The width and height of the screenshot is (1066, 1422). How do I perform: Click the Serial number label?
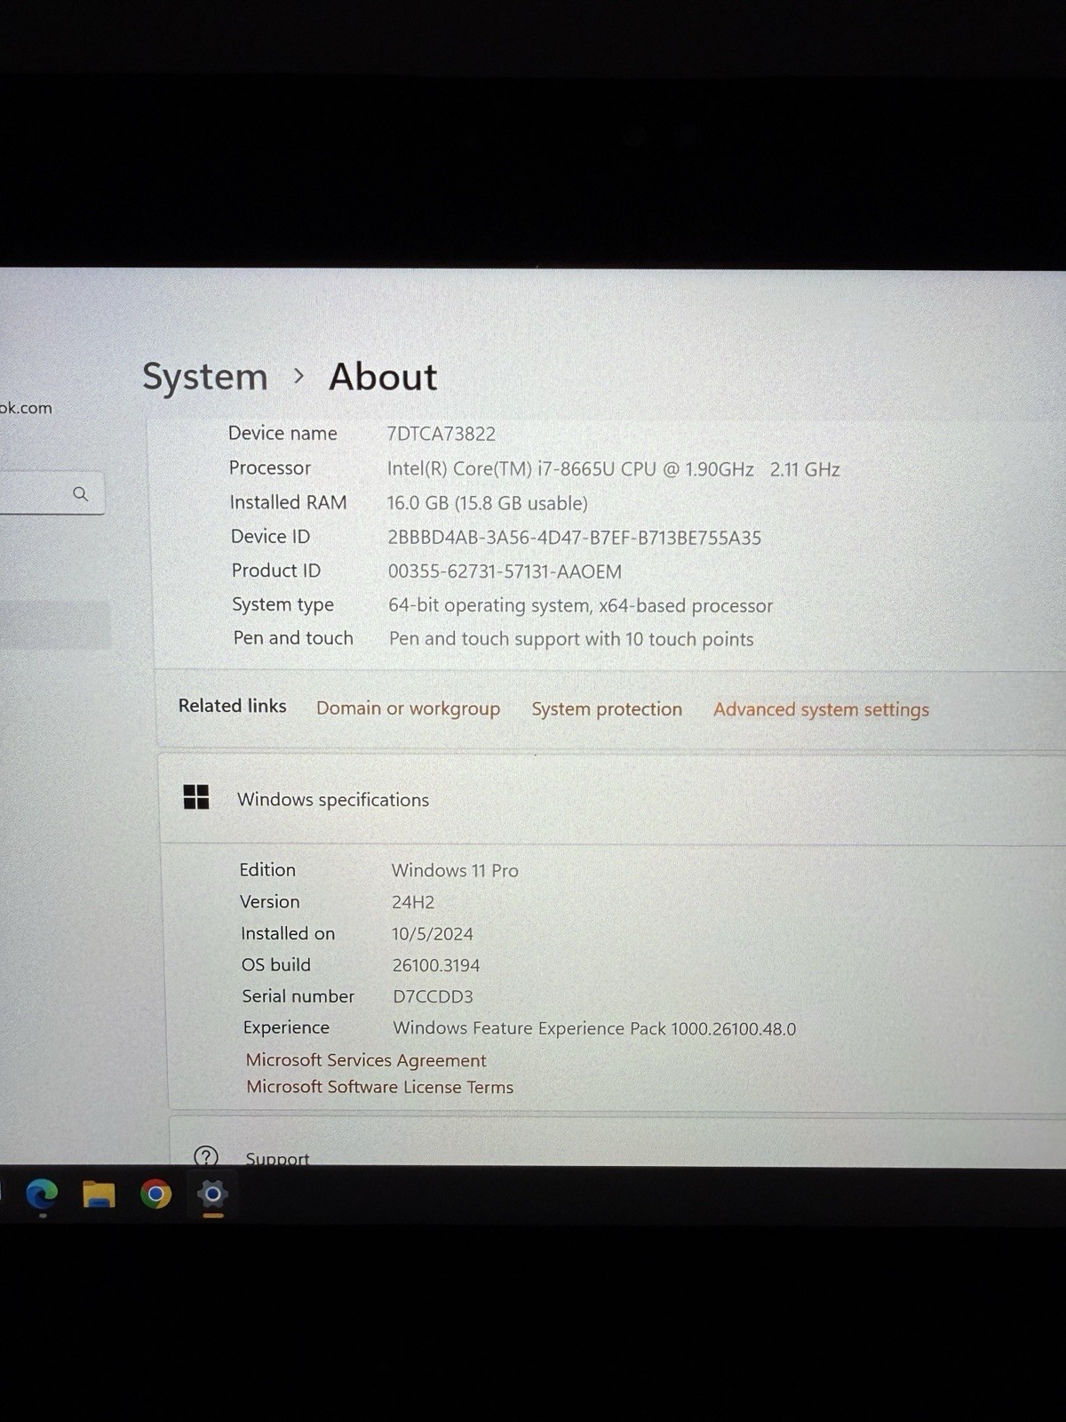click(x=298, y=995)
